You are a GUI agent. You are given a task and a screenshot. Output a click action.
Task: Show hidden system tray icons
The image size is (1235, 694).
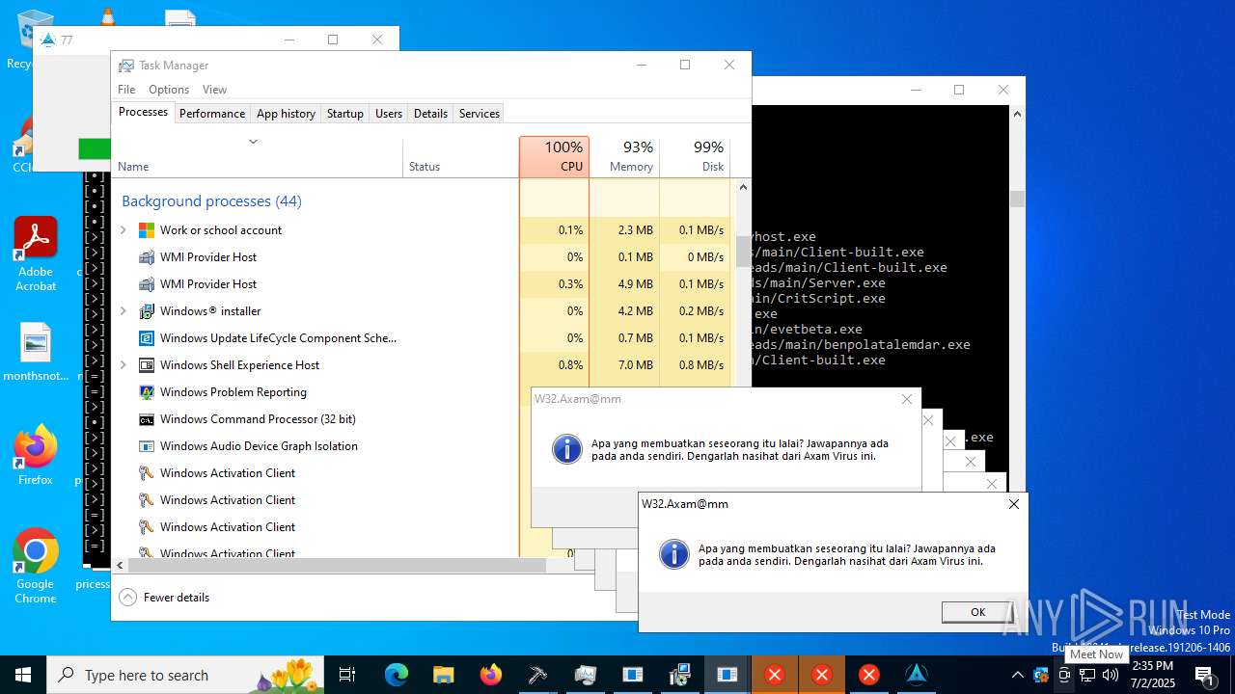pyautogui.click(x=1017, y=675)
